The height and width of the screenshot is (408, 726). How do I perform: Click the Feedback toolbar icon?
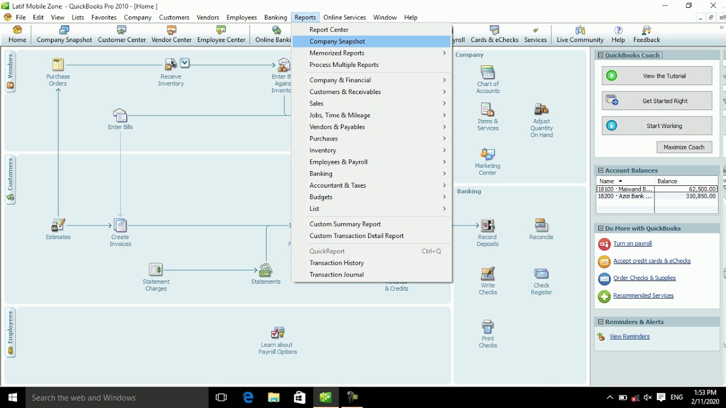coord(647,34)
